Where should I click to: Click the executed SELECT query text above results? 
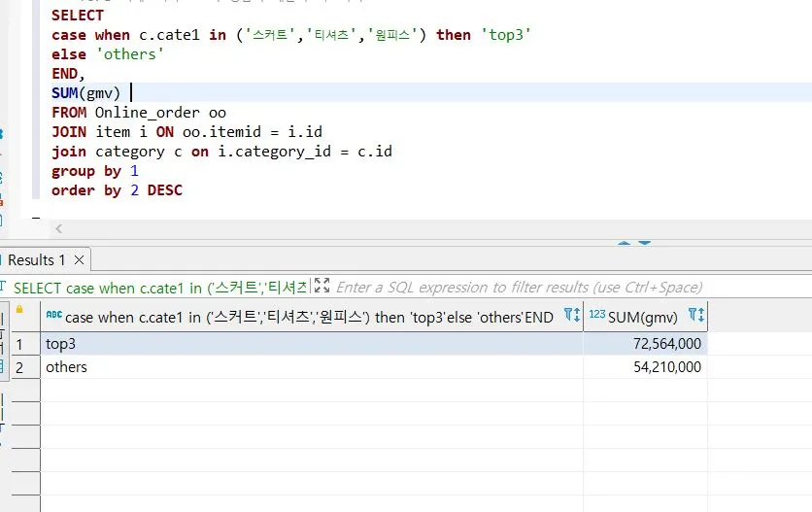click(x=160, y=288)
